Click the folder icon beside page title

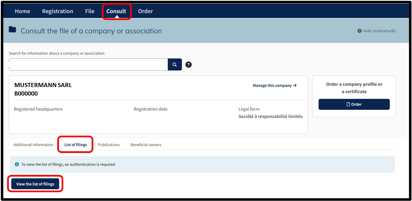click(12, 29)
